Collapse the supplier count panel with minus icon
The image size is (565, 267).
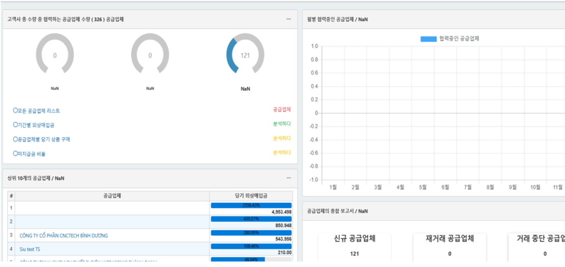click(x=289, y=19)
